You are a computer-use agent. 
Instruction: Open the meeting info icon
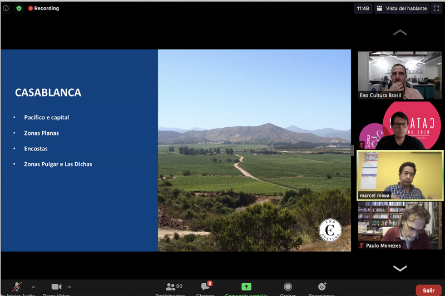click(x=6, y=8)
